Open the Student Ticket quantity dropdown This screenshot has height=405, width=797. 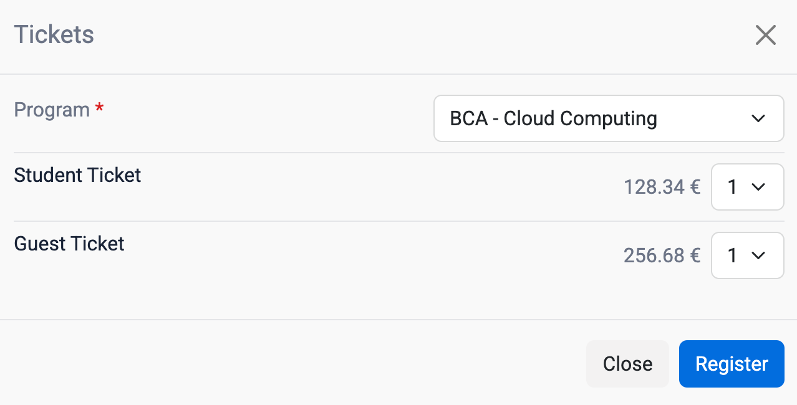coord(747,187)
